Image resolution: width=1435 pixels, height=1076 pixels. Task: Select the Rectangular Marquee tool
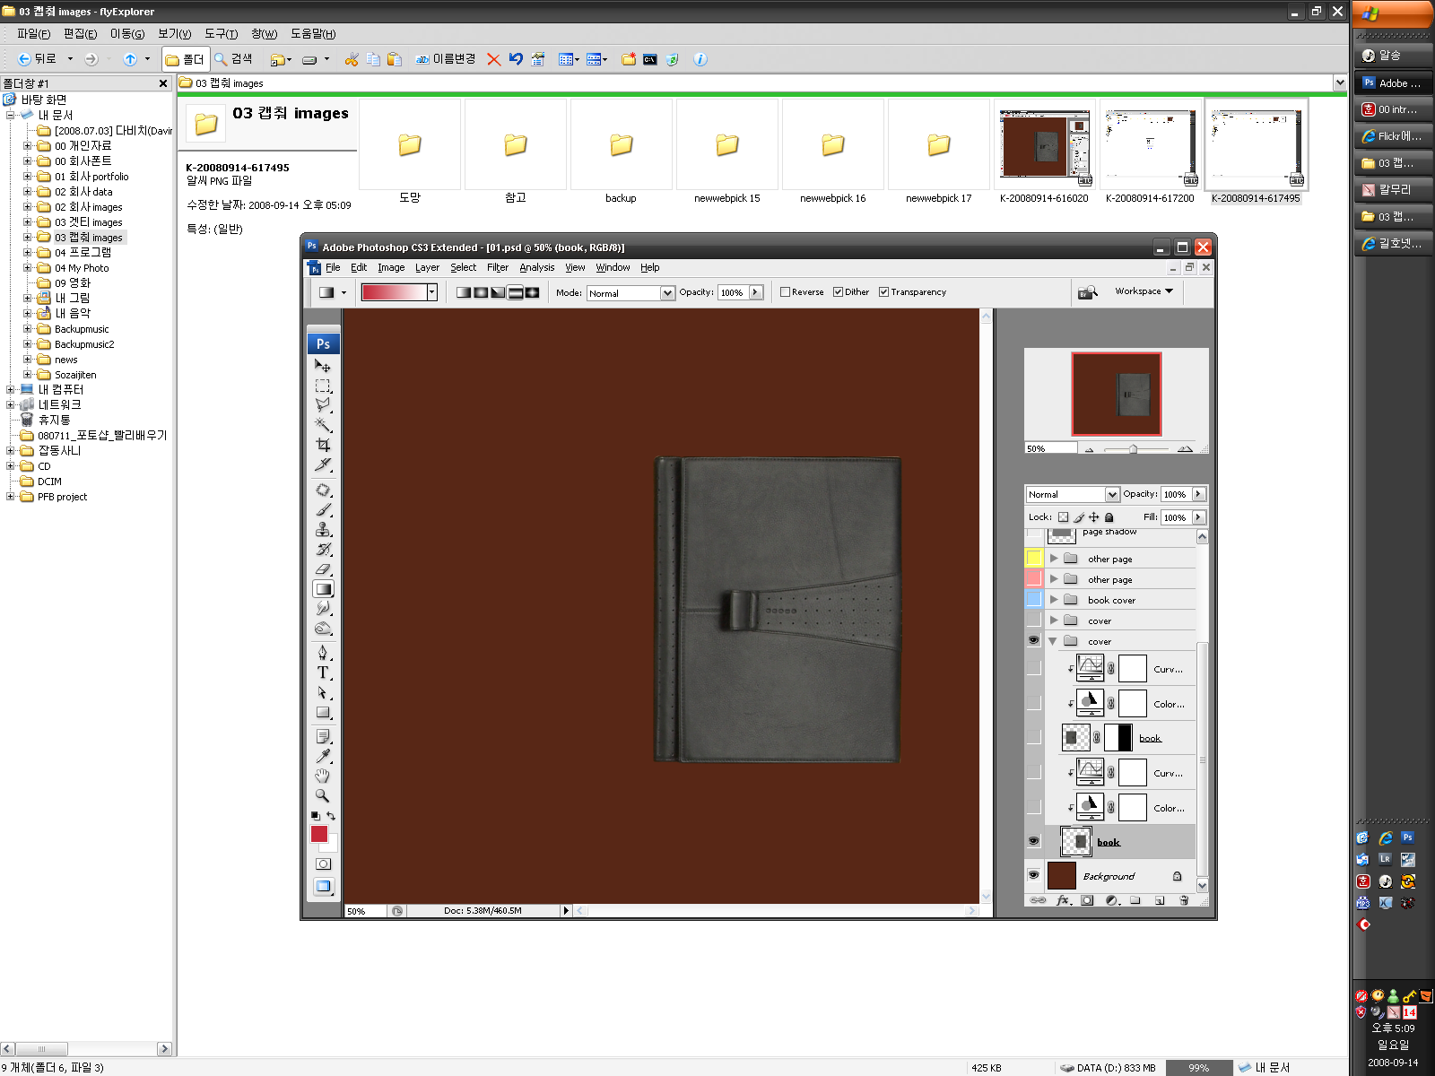[x=323, y=386]
